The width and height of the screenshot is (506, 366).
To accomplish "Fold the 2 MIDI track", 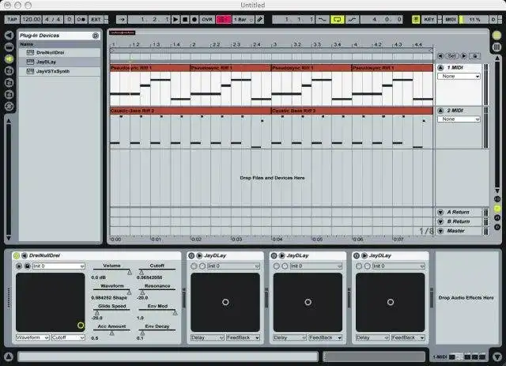I will (440, 111).
